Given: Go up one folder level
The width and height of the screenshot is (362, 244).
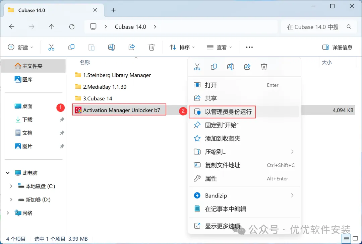Looking at the screenshot, I should pyautogui.click(x=52, y=27).
